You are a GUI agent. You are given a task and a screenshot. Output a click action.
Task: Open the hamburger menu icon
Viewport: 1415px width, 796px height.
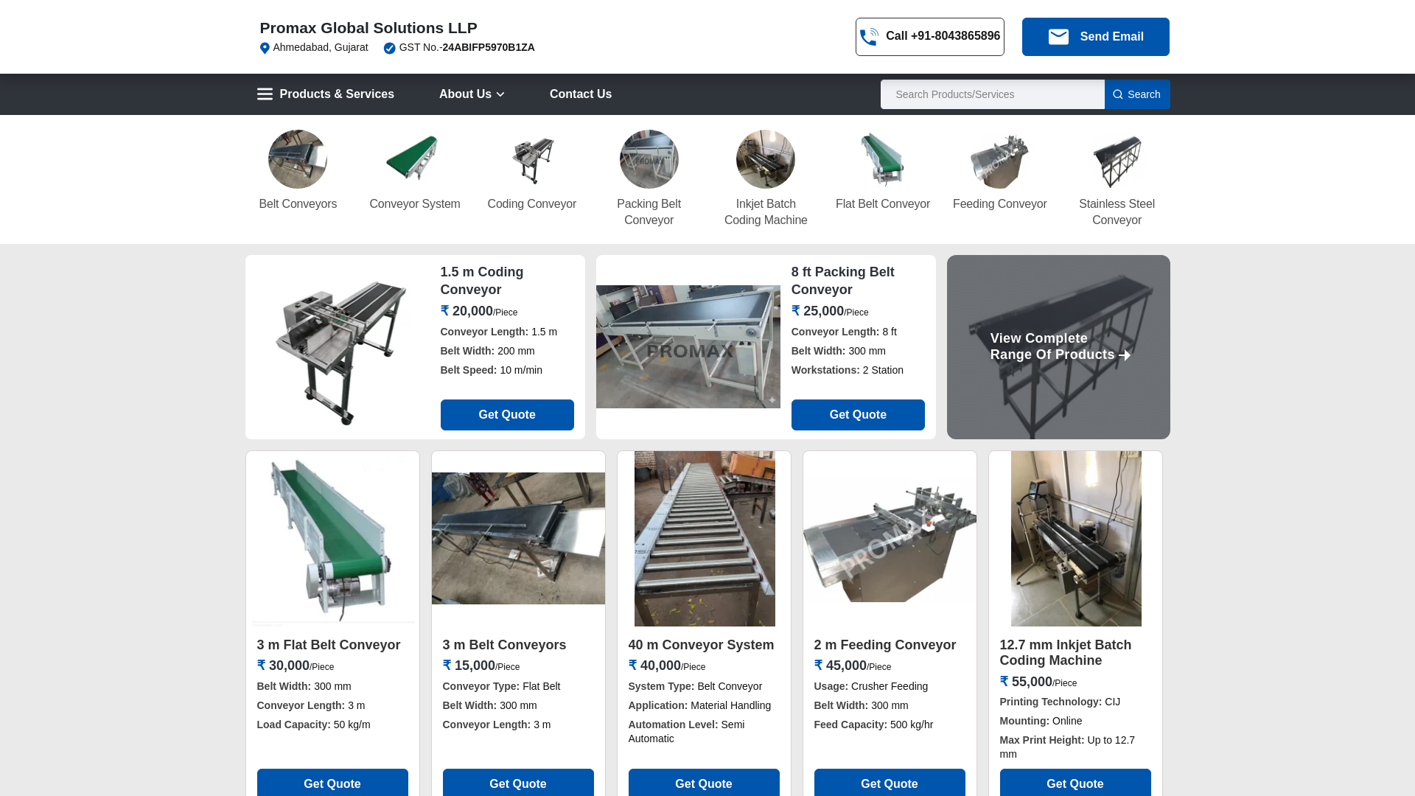(265, 94)
